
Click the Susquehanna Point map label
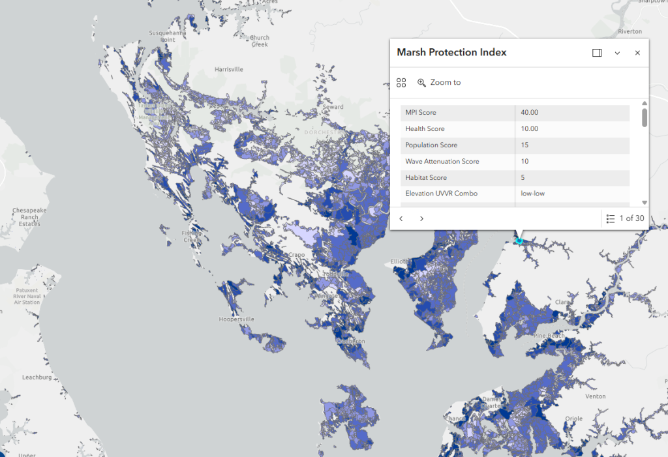168,37
